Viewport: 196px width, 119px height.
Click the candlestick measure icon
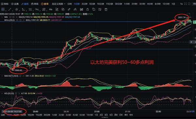tap(81, 9)
